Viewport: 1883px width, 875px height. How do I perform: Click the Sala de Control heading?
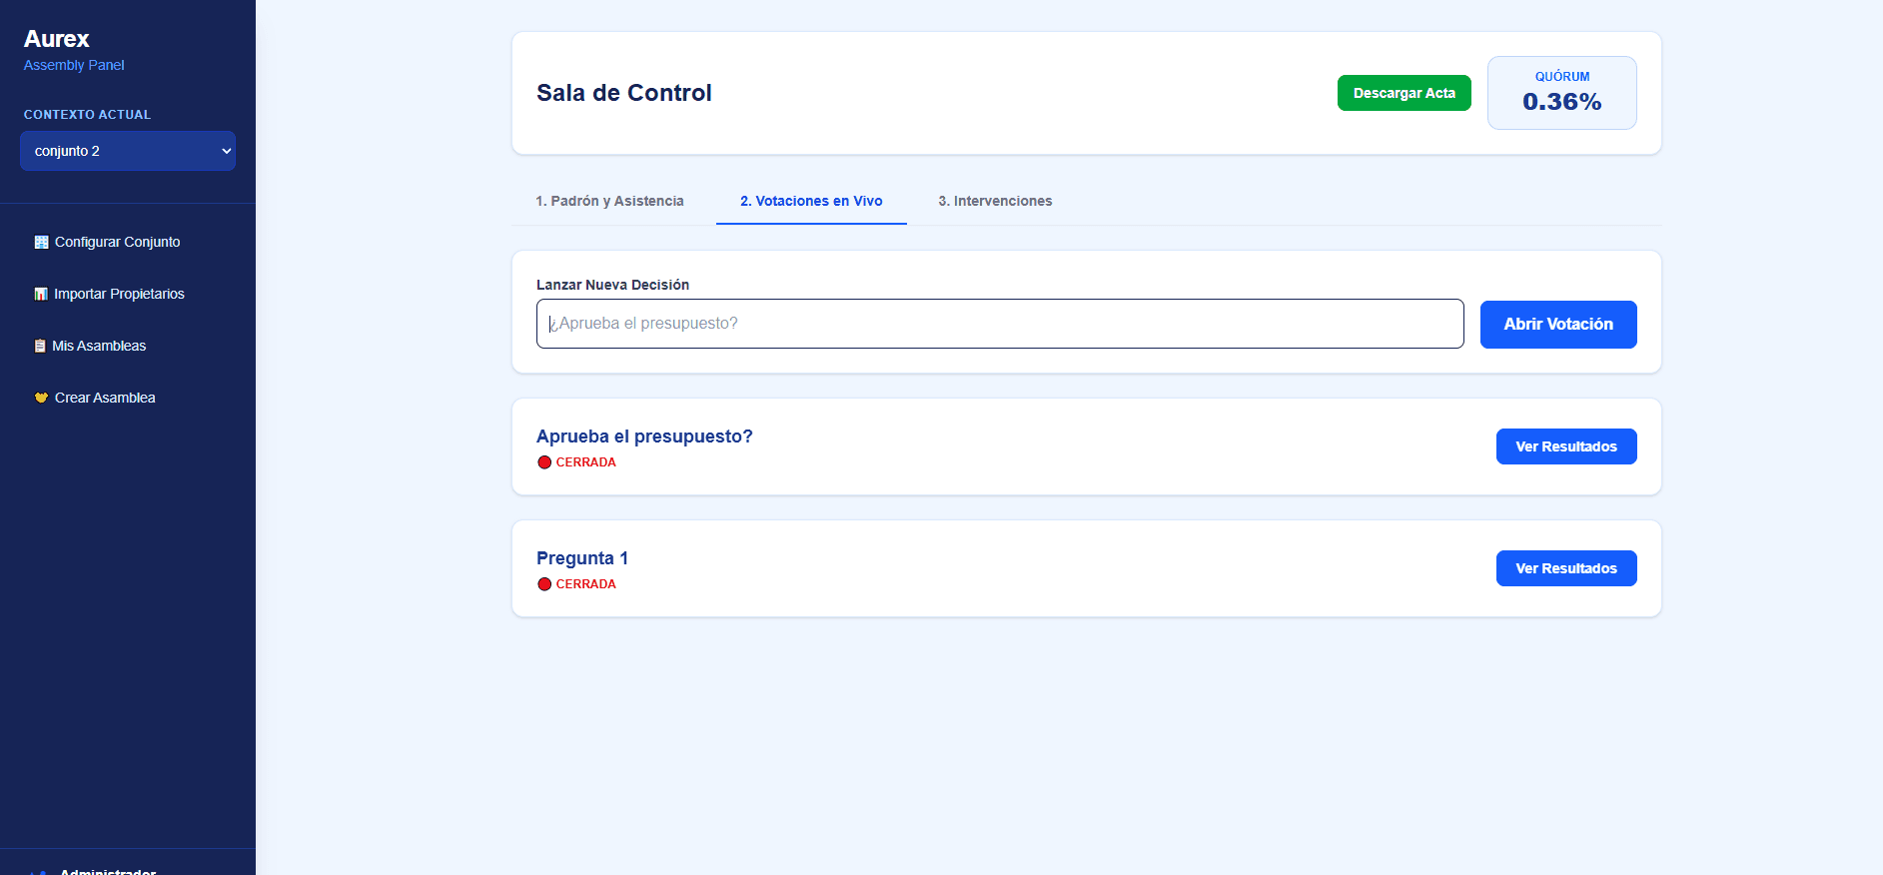pyautogui.click(x=624, y=93)
